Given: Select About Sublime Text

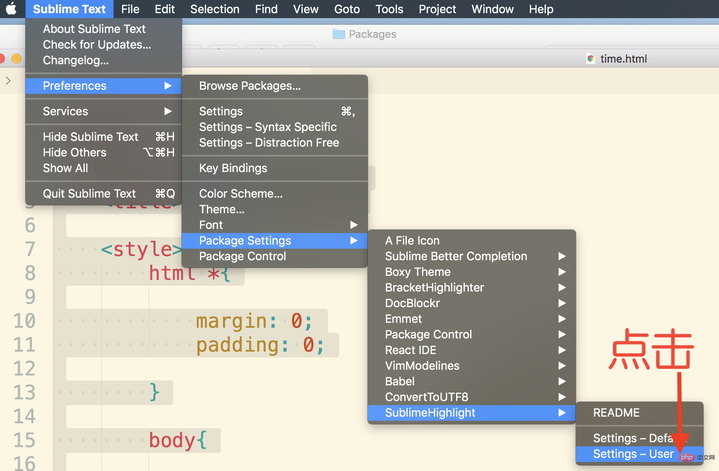Looking at the screenshot, I should tap(104, 29).
